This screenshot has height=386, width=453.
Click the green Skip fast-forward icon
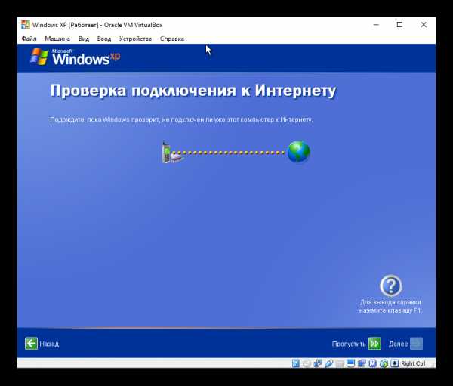tap(374, 344)
